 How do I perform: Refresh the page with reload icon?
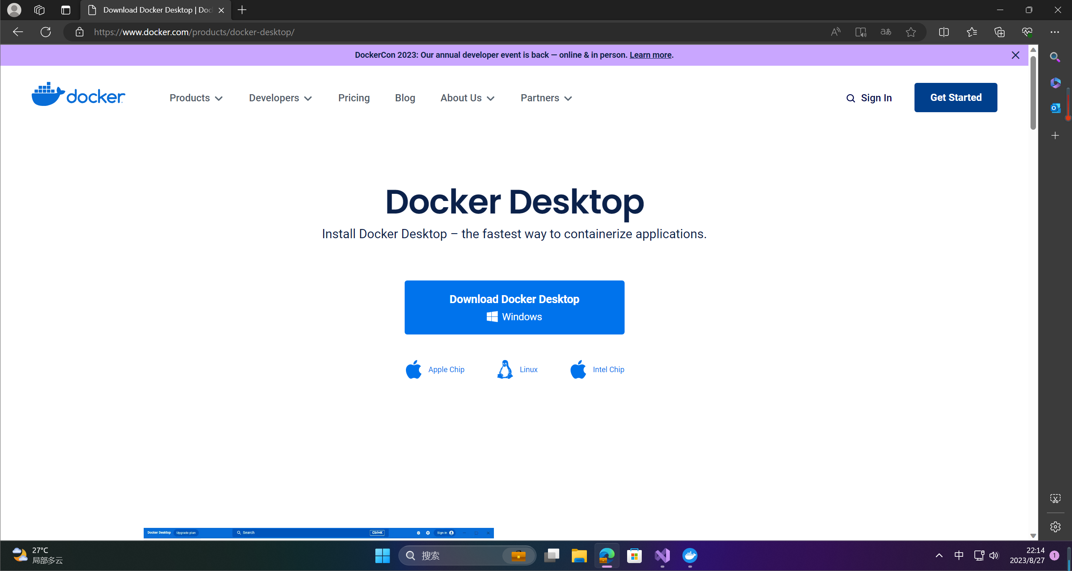[x=46, y=32]
